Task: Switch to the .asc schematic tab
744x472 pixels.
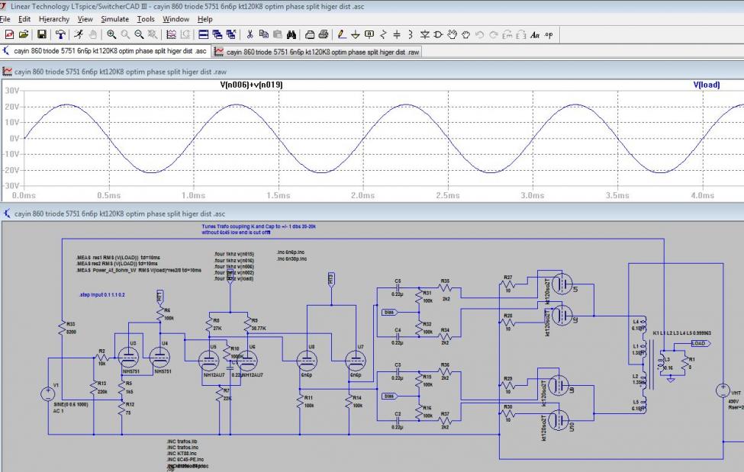Action: 105,51
